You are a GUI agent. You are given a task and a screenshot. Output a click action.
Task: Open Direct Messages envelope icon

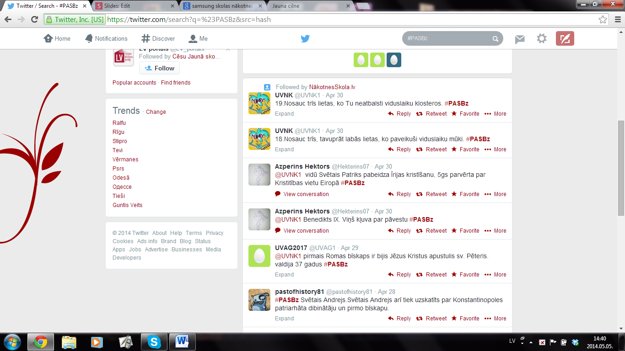coord(520,39)
